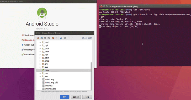
Task: Expand the var folder node
Action: pos(40,76)
